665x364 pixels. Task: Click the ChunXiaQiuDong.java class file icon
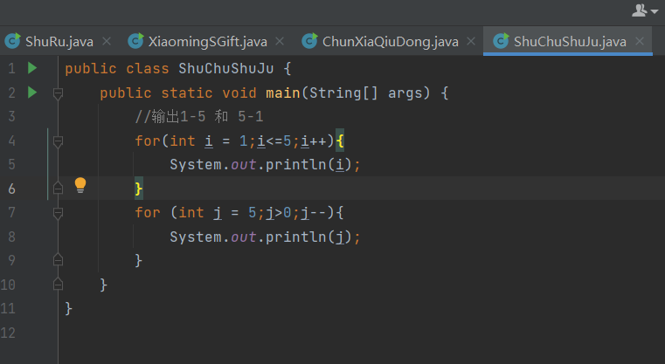coord(309,41)
